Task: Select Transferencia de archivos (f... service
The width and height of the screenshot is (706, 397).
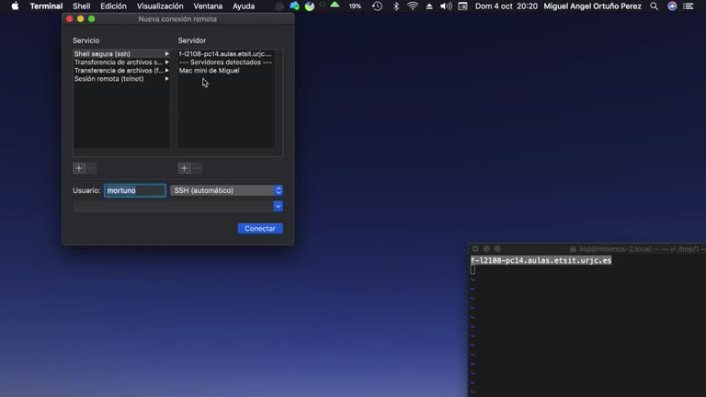Action: pyautogui.click(x=121, y=70)
